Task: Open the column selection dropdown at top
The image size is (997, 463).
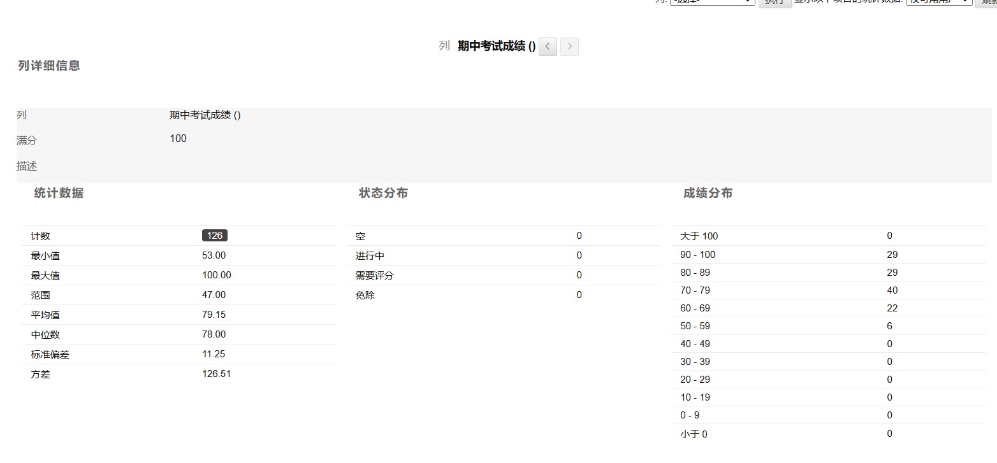Action: pyautogui.click(x=712, y=2)
